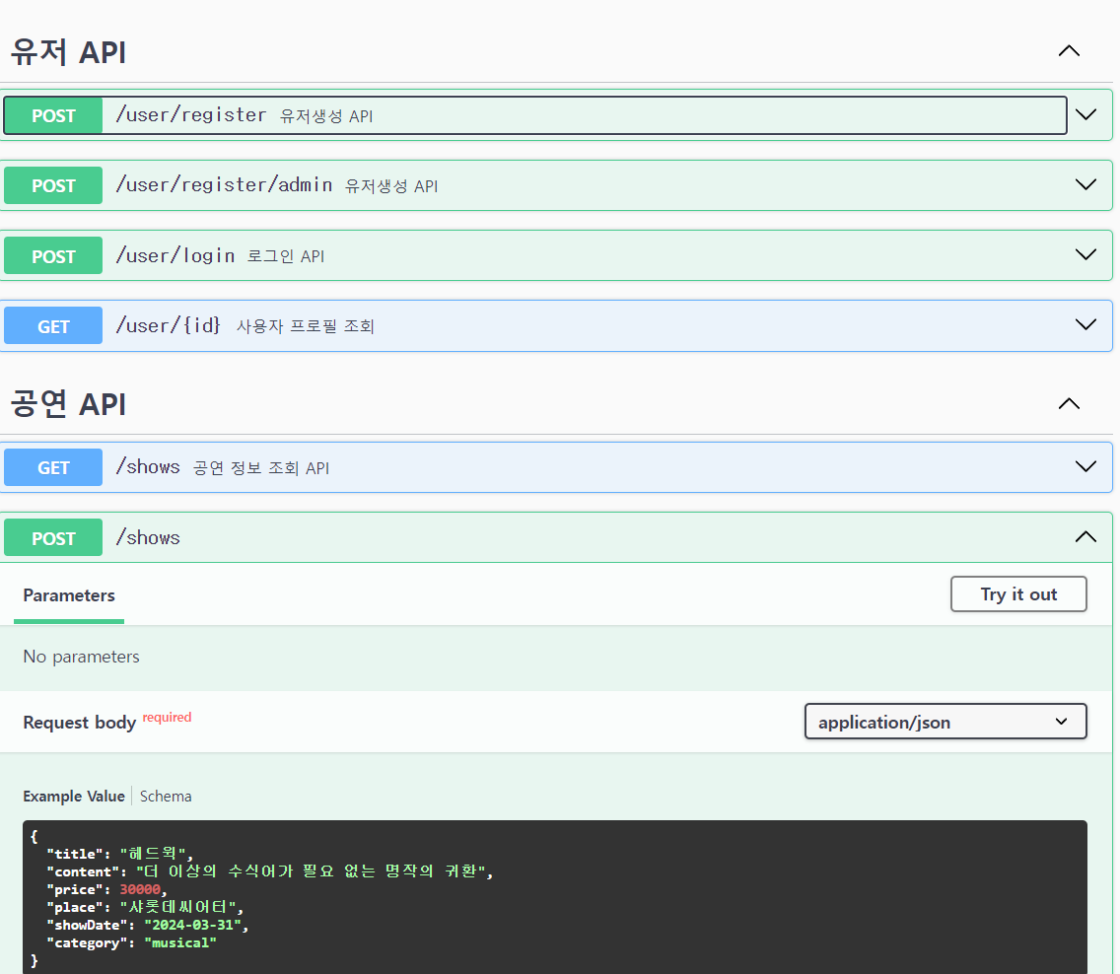Click GET badge of /shows
1120x974 pixels.
coord(53,467)
